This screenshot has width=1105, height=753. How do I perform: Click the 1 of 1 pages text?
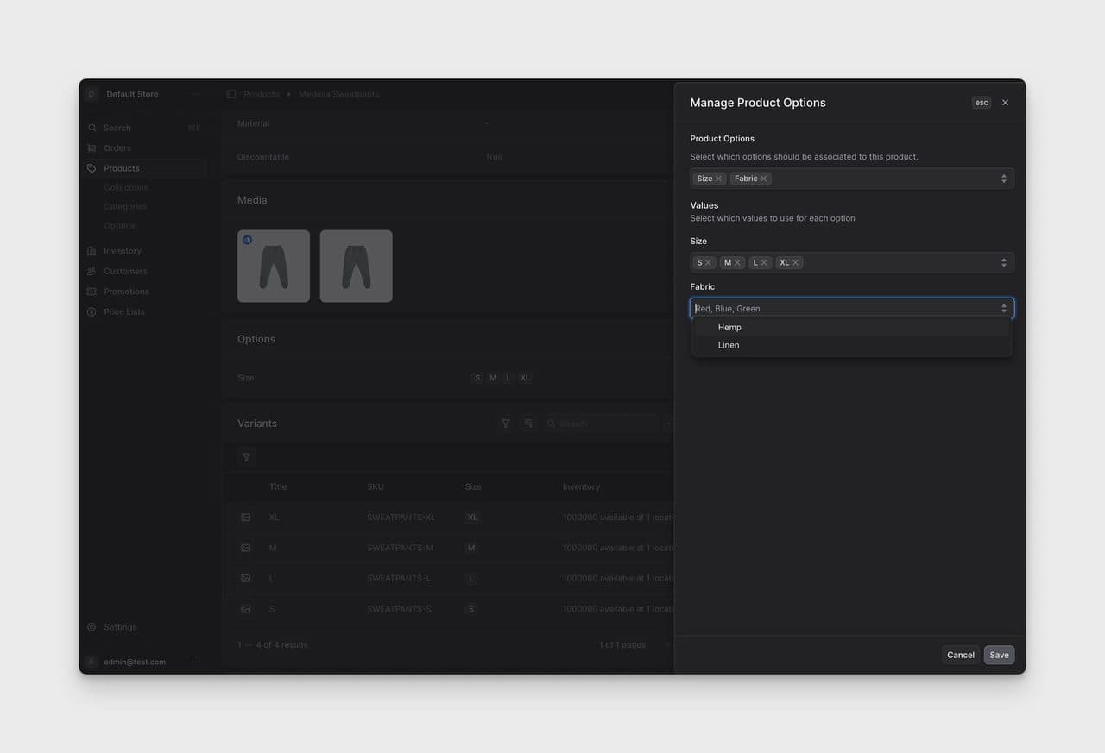click(622, 645)
